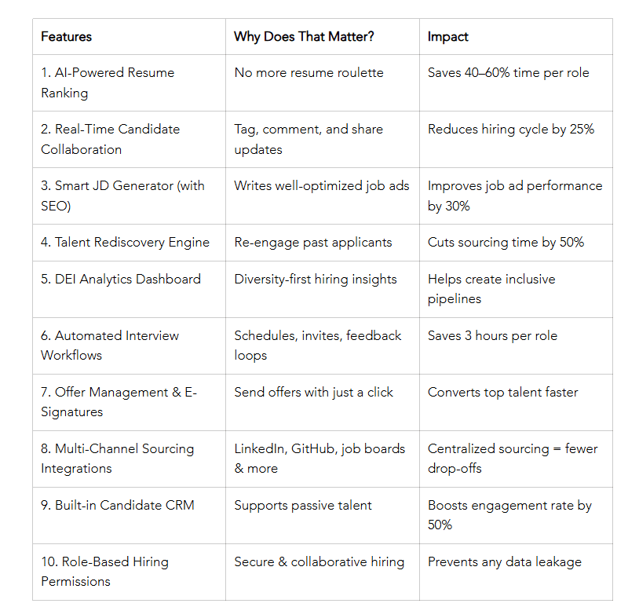Screen dimensions: 639x607
Task: Click 'Saves 40–60% time per role' cell
Action: tap(516, 82)
